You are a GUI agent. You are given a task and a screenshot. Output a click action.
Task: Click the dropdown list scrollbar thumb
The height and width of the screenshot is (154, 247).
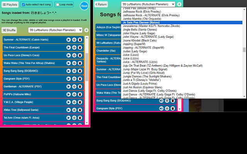coord(244,50)
